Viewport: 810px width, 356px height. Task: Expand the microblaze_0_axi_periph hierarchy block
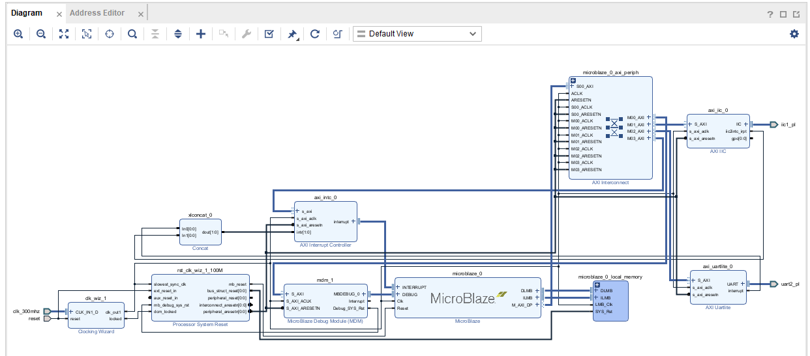point(573,80)
